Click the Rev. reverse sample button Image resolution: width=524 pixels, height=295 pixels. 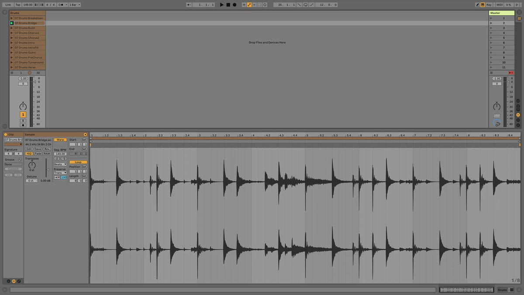pos(47,149)
